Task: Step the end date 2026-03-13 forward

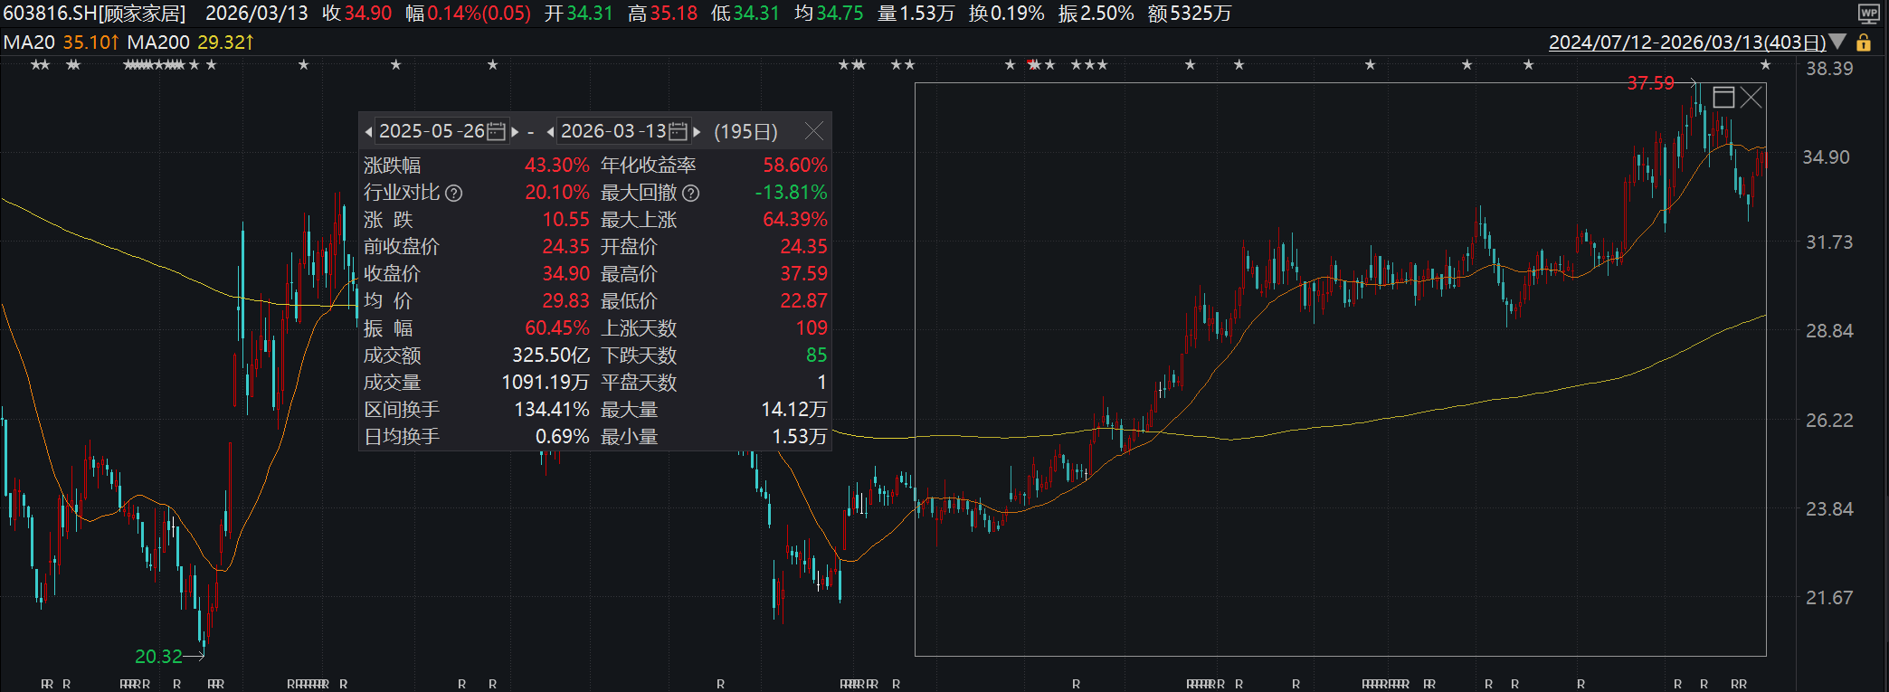Action: (697, 132)
